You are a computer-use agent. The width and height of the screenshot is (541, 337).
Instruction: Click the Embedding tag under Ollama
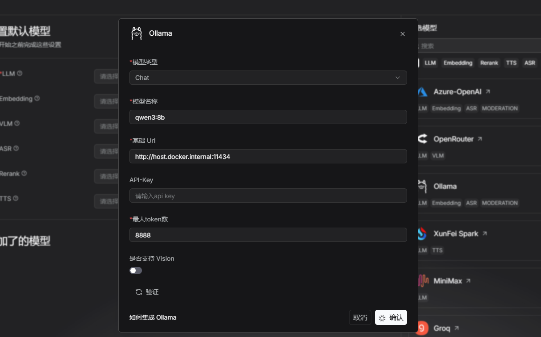pyautogui.click(x=446, y=203)
